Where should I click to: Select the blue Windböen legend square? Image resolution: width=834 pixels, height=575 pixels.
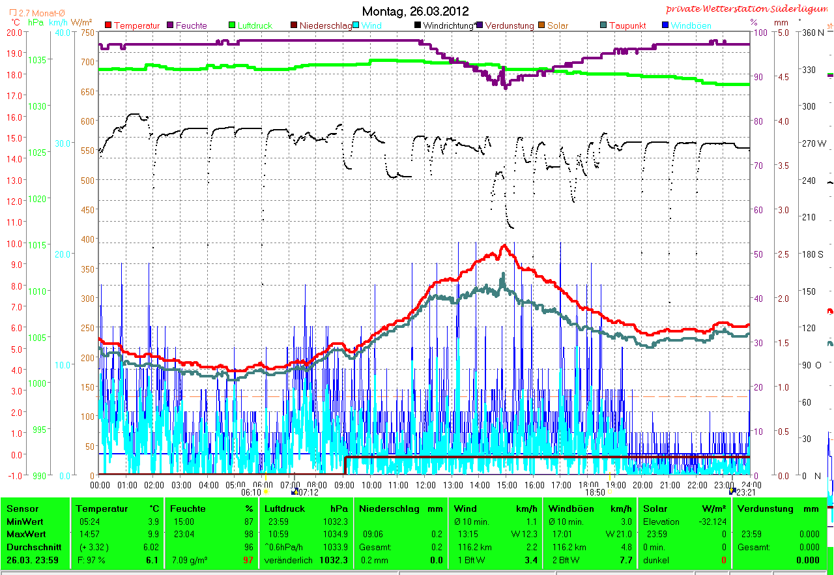[x=665, y=25]
